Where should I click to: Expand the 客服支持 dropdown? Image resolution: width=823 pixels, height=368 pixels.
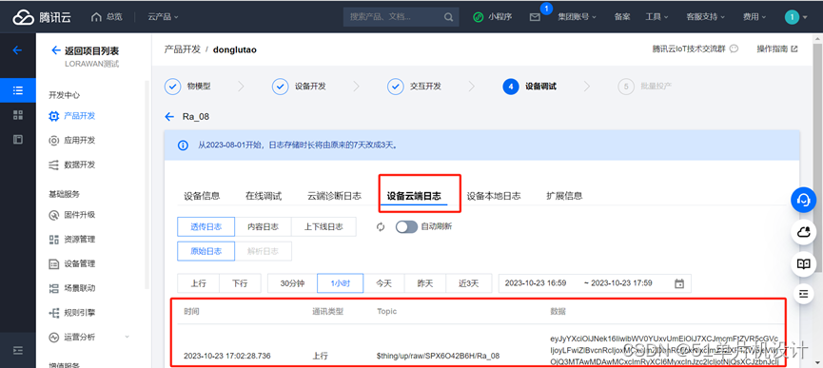click(x=705, y=17)
